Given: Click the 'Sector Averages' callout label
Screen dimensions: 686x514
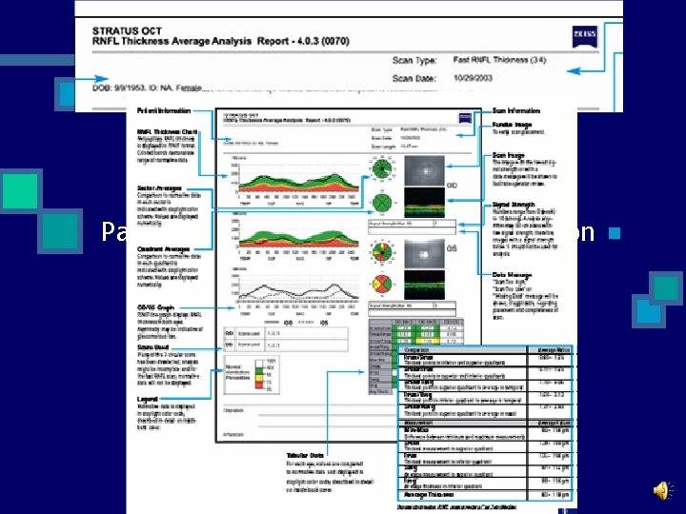Looking at the screenshot, I should tap(159, 188).
